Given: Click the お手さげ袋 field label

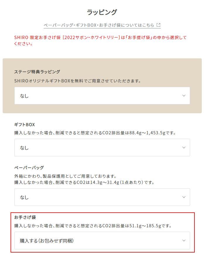Looking at the screenshot, I should pyautogui.click(x=25, y=217).
